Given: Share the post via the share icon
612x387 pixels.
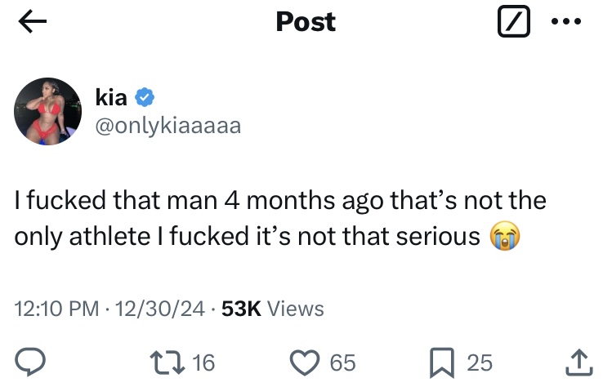Looking at the screenshot, I should (577, 361).
